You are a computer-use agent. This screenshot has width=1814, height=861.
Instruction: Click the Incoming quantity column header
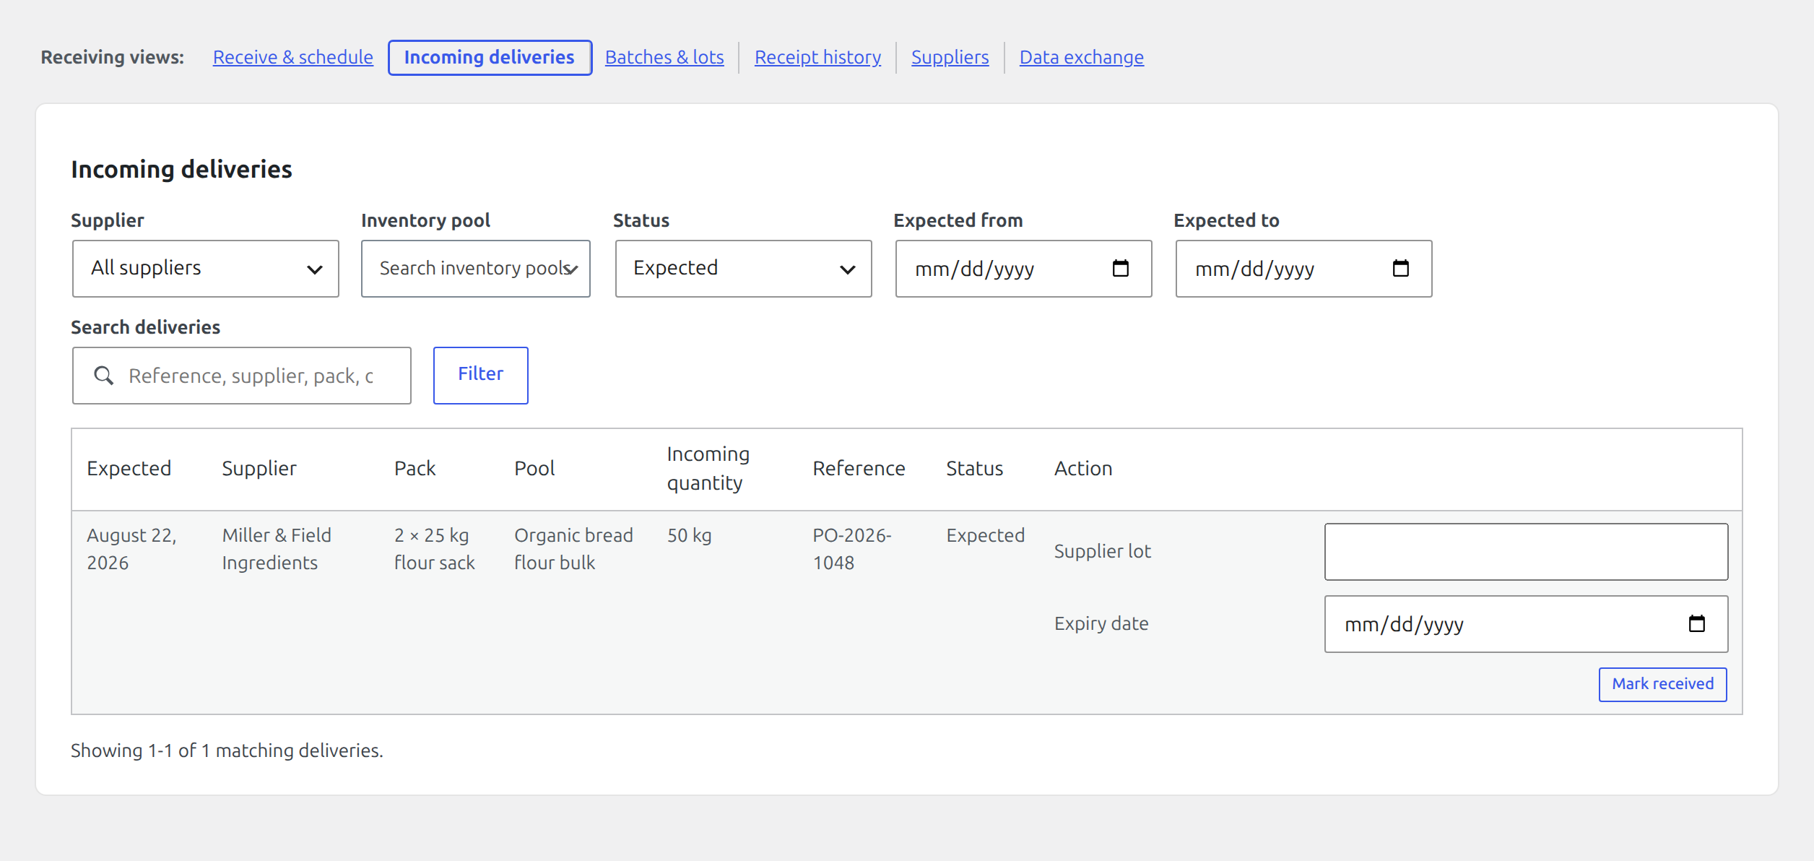[708, 468]
